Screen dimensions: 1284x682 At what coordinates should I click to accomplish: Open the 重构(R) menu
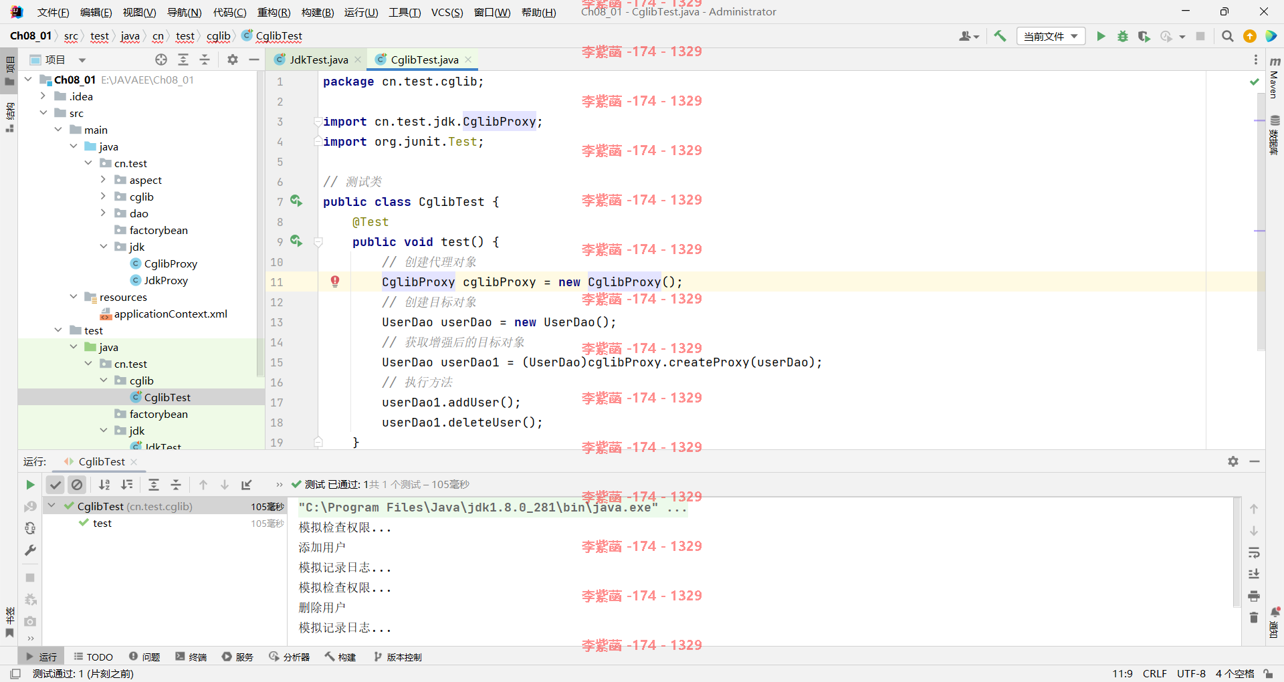(274, 12)
